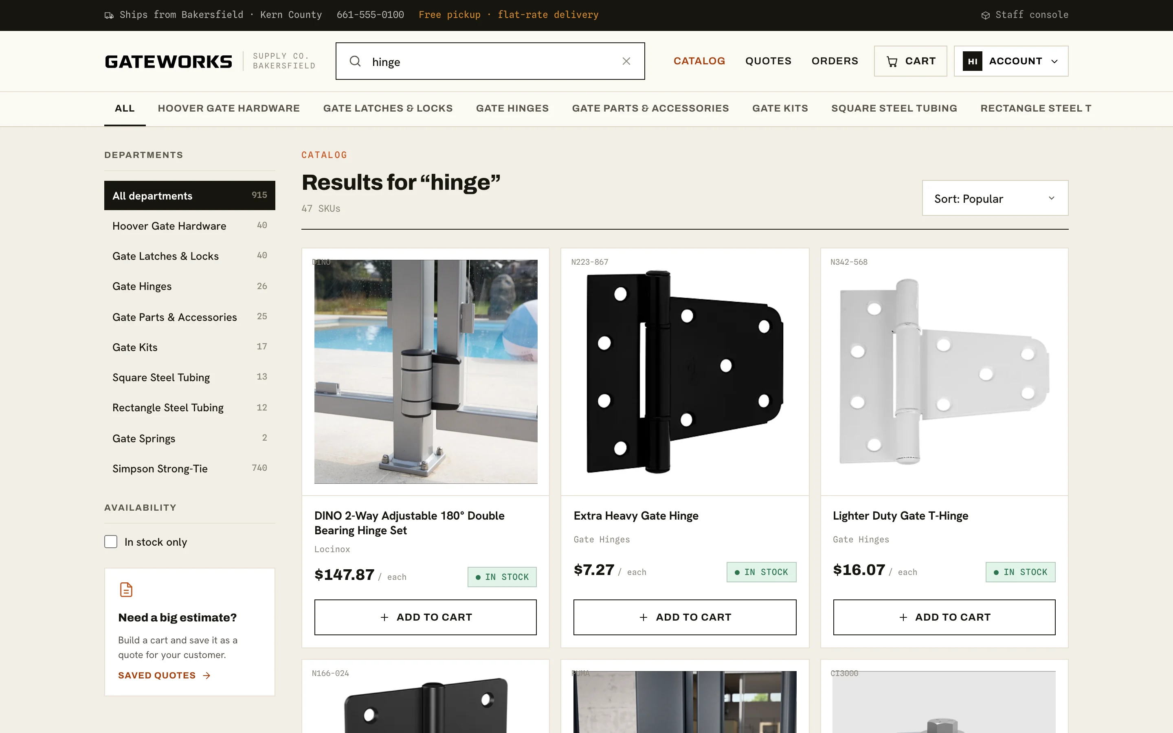The height and width of the screenshot is (733, 1173).
Task: Click the document icon in the estimate card
Action: pyautogui.click(x=126, y=590)
